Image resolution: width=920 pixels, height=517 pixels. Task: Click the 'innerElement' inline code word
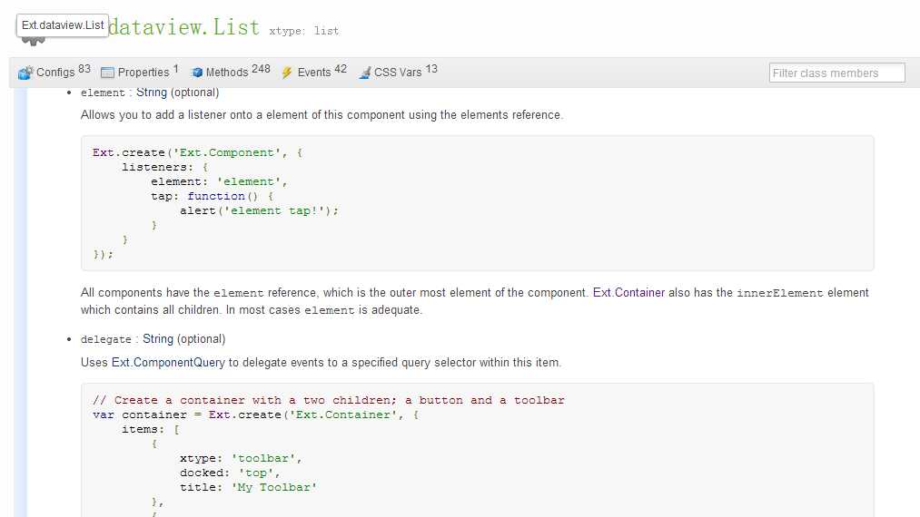click(x=780, y=293)
